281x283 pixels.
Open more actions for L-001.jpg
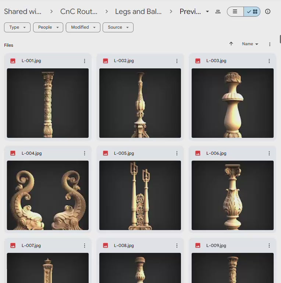[85, 61]
